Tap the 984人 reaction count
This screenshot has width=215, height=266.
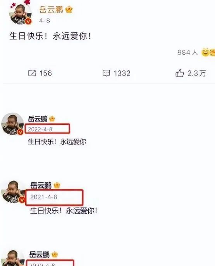click(x=188, y=52)
